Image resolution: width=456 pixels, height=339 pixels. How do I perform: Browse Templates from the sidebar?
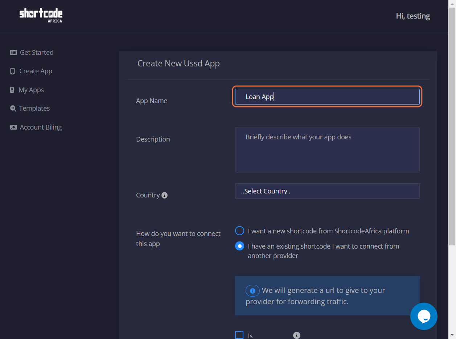tap(30, 109)
